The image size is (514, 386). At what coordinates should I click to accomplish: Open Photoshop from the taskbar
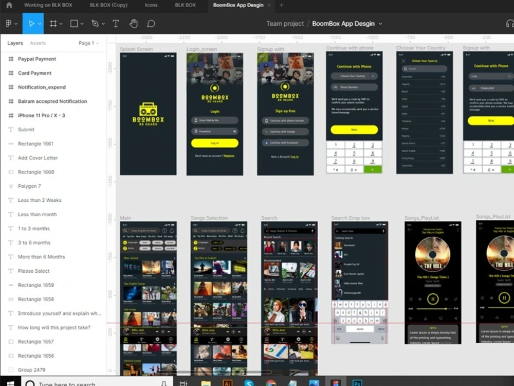coord(357,382)
